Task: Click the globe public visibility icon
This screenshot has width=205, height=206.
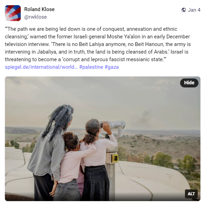Action: tap(184, 10)
